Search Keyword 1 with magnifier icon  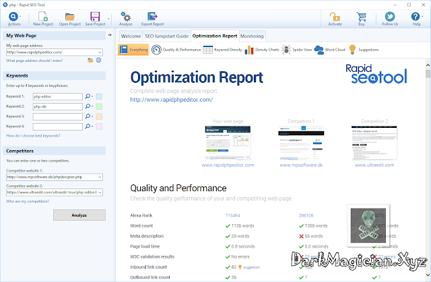pos(88,96)
